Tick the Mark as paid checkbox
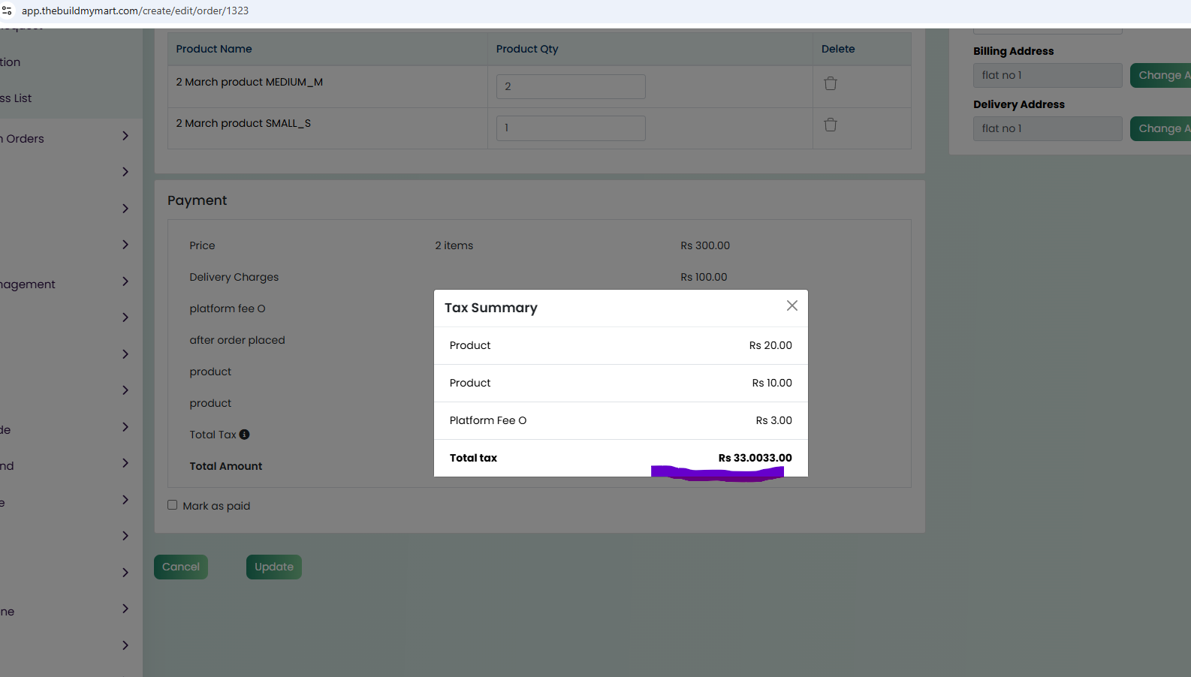 [x=173, y=505]
